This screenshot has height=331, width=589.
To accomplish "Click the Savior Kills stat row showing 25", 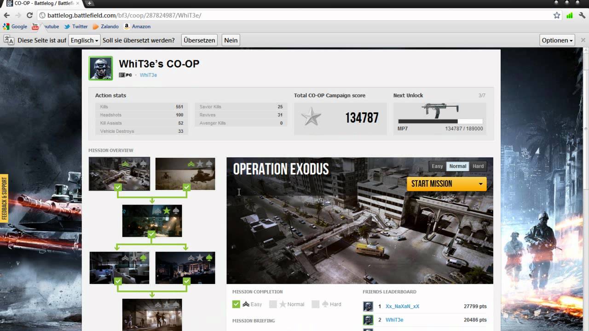I will click(x=241, y=107).
